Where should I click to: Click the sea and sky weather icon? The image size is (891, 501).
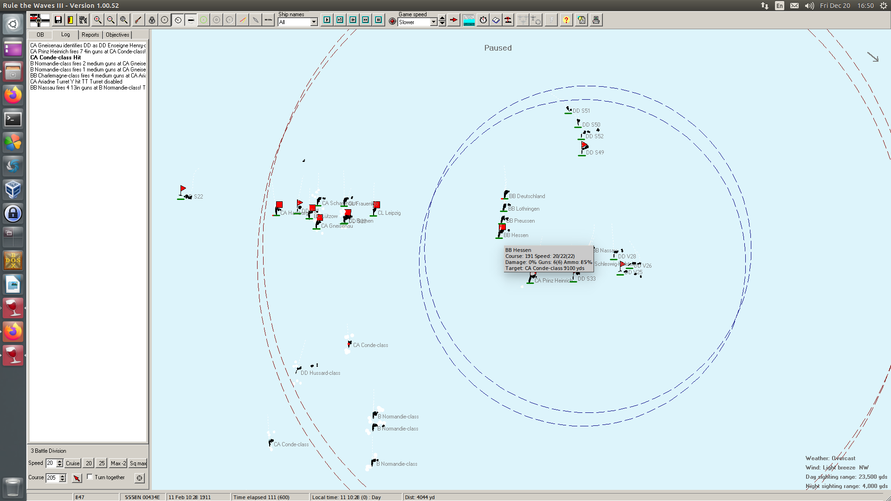[x=469, y=20]
